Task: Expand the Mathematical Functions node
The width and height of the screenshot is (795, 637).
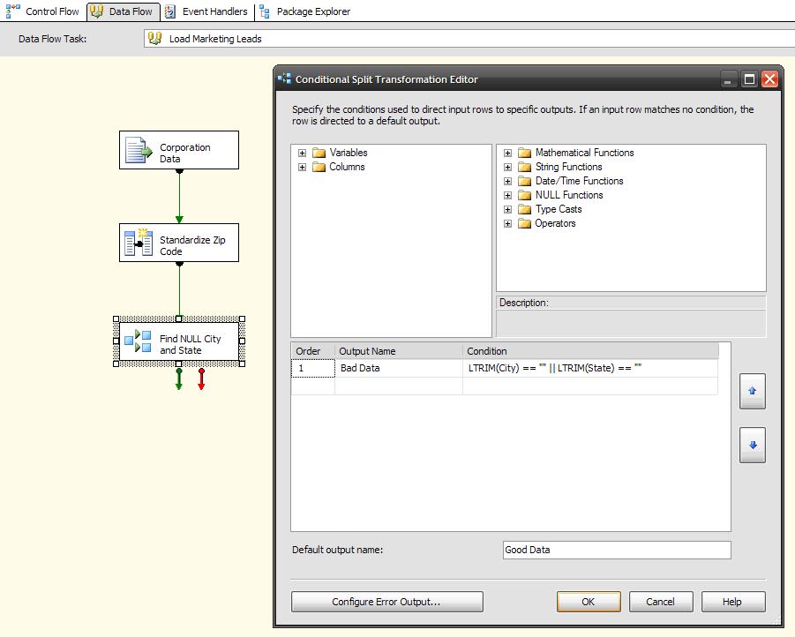Action: pyautogui.click(x=507, y=153)
